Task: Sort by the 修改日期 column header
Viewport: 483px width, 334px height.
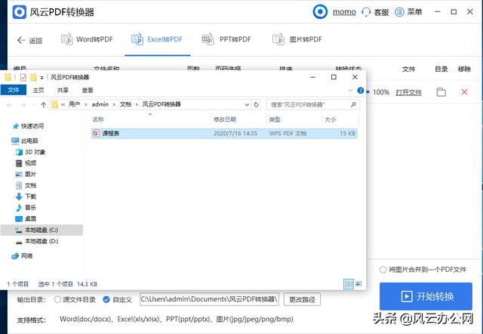Action: [x=225, y=119]
